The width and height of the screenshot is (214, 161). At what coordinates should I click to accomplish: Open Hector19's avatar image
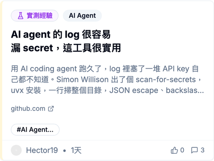click(x=16, y=150)
